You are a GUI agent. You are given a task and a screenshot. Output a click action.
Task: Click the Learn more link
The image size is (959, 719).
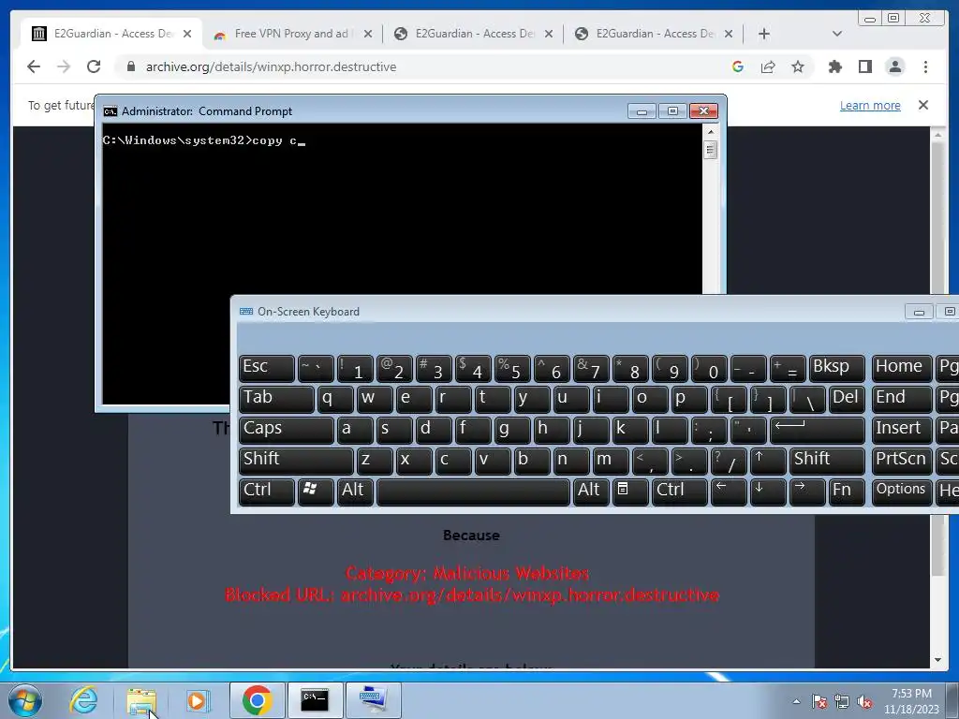[x=870, y=105]
